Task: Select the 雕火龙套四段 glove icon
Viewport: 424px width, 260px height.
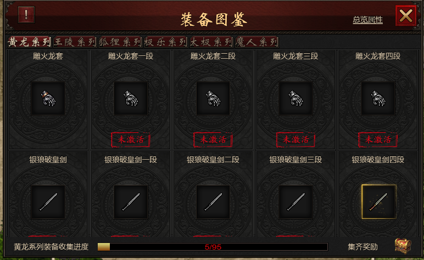Action: point(378,99)
